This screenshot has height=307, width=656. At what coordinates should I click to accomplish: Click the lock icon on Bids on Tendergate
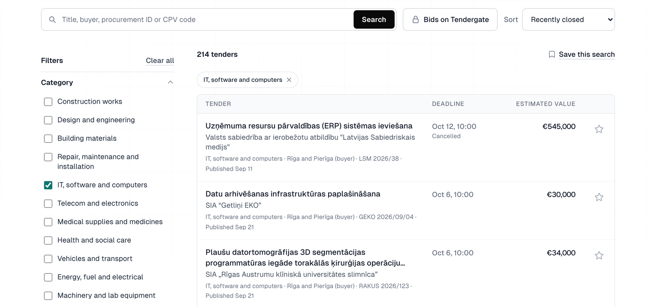(415, 20)
